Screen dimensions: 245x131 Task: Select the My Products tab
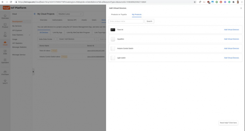(x=137, y=14)
